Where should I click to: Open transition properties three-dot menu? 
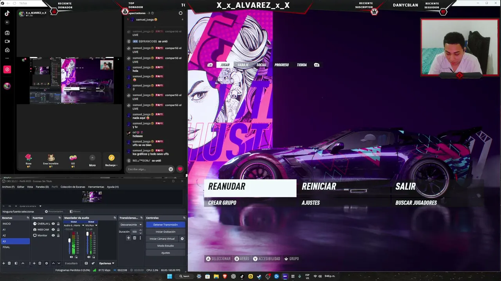140,238
